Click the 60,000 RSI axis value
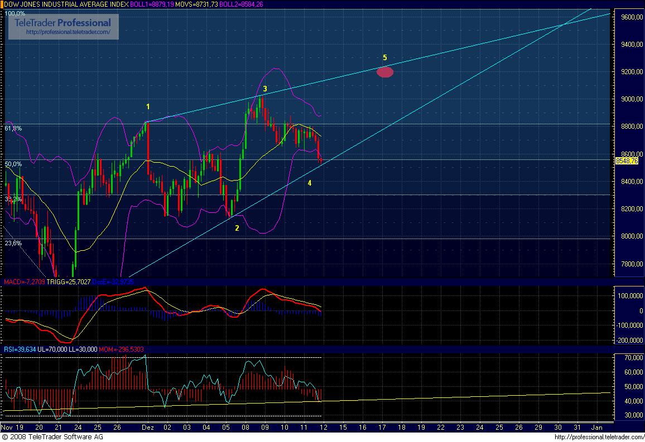This screenshot has height=442, width=645. pyautogui.click(x=634, y=372)
